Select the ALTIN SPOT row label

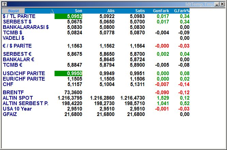coord(18,98)
